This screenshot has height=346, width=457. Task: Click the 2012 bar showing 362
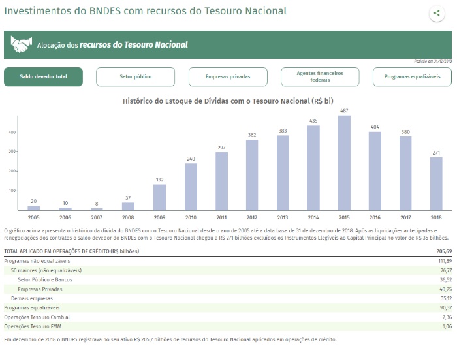pos(252,175)
